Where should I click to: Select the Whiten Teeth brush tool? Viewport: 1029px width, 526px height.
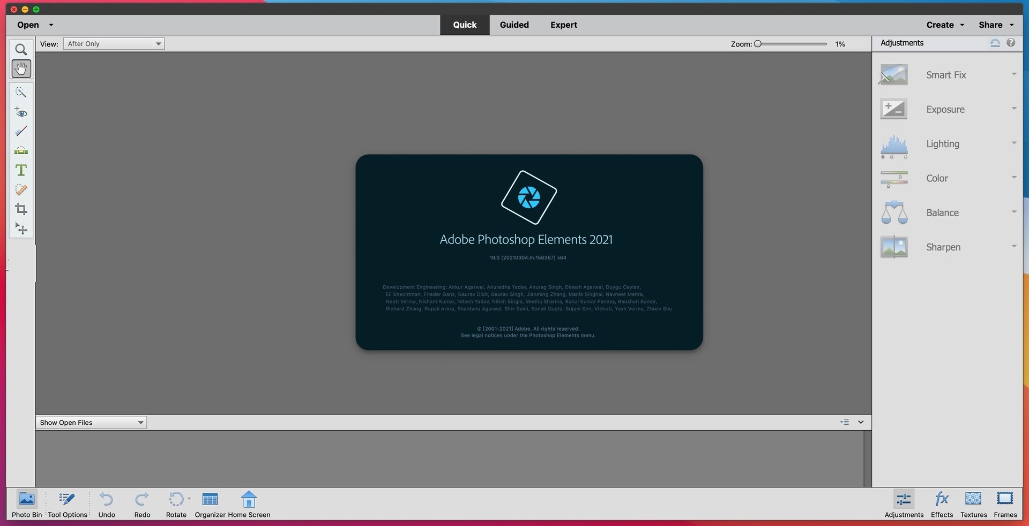(x=21, y=131)
